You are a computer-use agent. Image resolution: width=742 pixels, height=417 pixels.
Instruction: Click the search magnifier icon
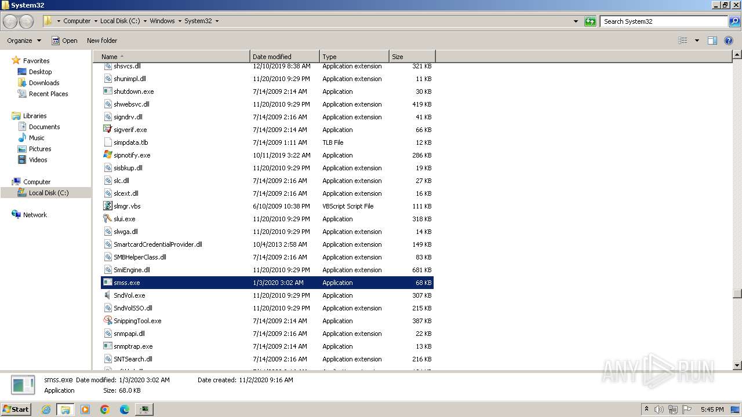(734, 21)
